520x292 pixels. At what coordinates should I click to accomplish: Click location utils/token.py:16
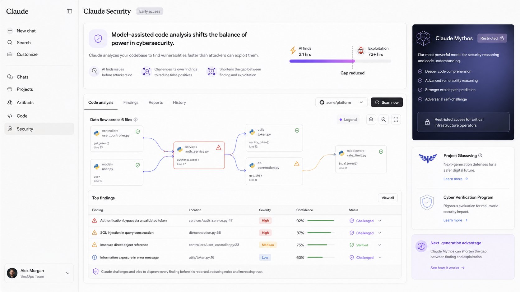[202, 258]
